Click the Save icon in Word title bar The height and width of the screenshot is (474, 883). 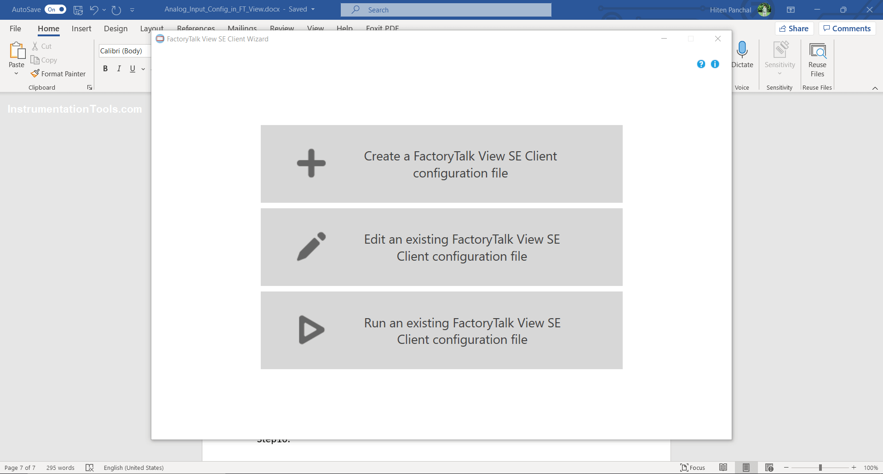coord(78,10)
